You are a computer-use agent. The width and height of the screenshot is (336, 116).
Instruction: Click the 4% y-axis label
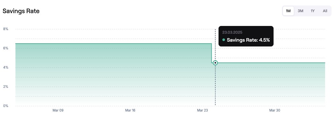[5, 67]
